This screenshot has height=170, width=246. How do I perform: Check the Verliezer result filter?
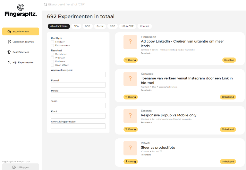[52, 61]
